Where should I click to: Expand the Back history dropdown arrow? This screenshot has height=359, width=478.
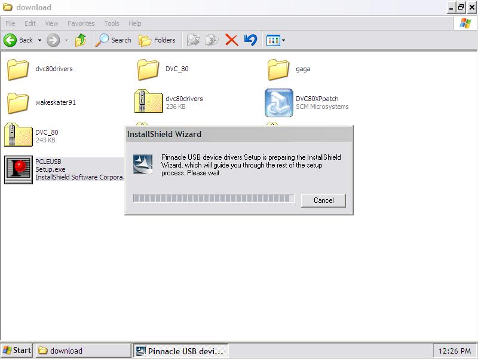pyautogui.click(x=39, y=40)
